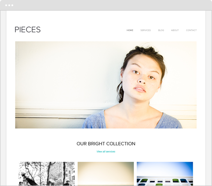
Task: Select the ABOUT navigation item
Action: coord(175,30)
